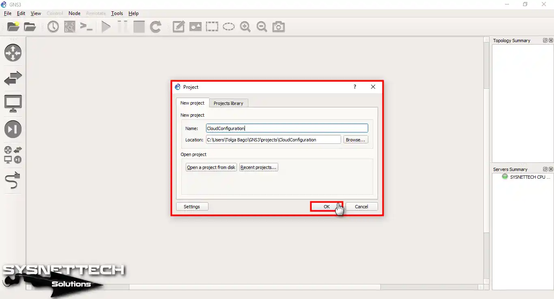Open the Tools menu
Viewport: 554px width, 299px height.
pos(117,13)
